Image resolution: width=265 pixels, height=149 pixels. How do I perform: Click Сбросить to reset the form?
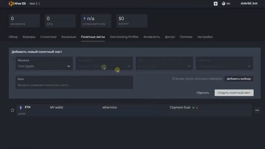[202, 93]
